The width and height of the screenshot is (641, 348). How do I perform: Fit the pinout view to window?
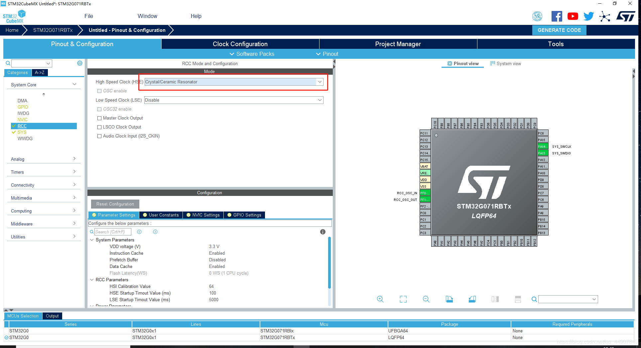coord(403,299)
